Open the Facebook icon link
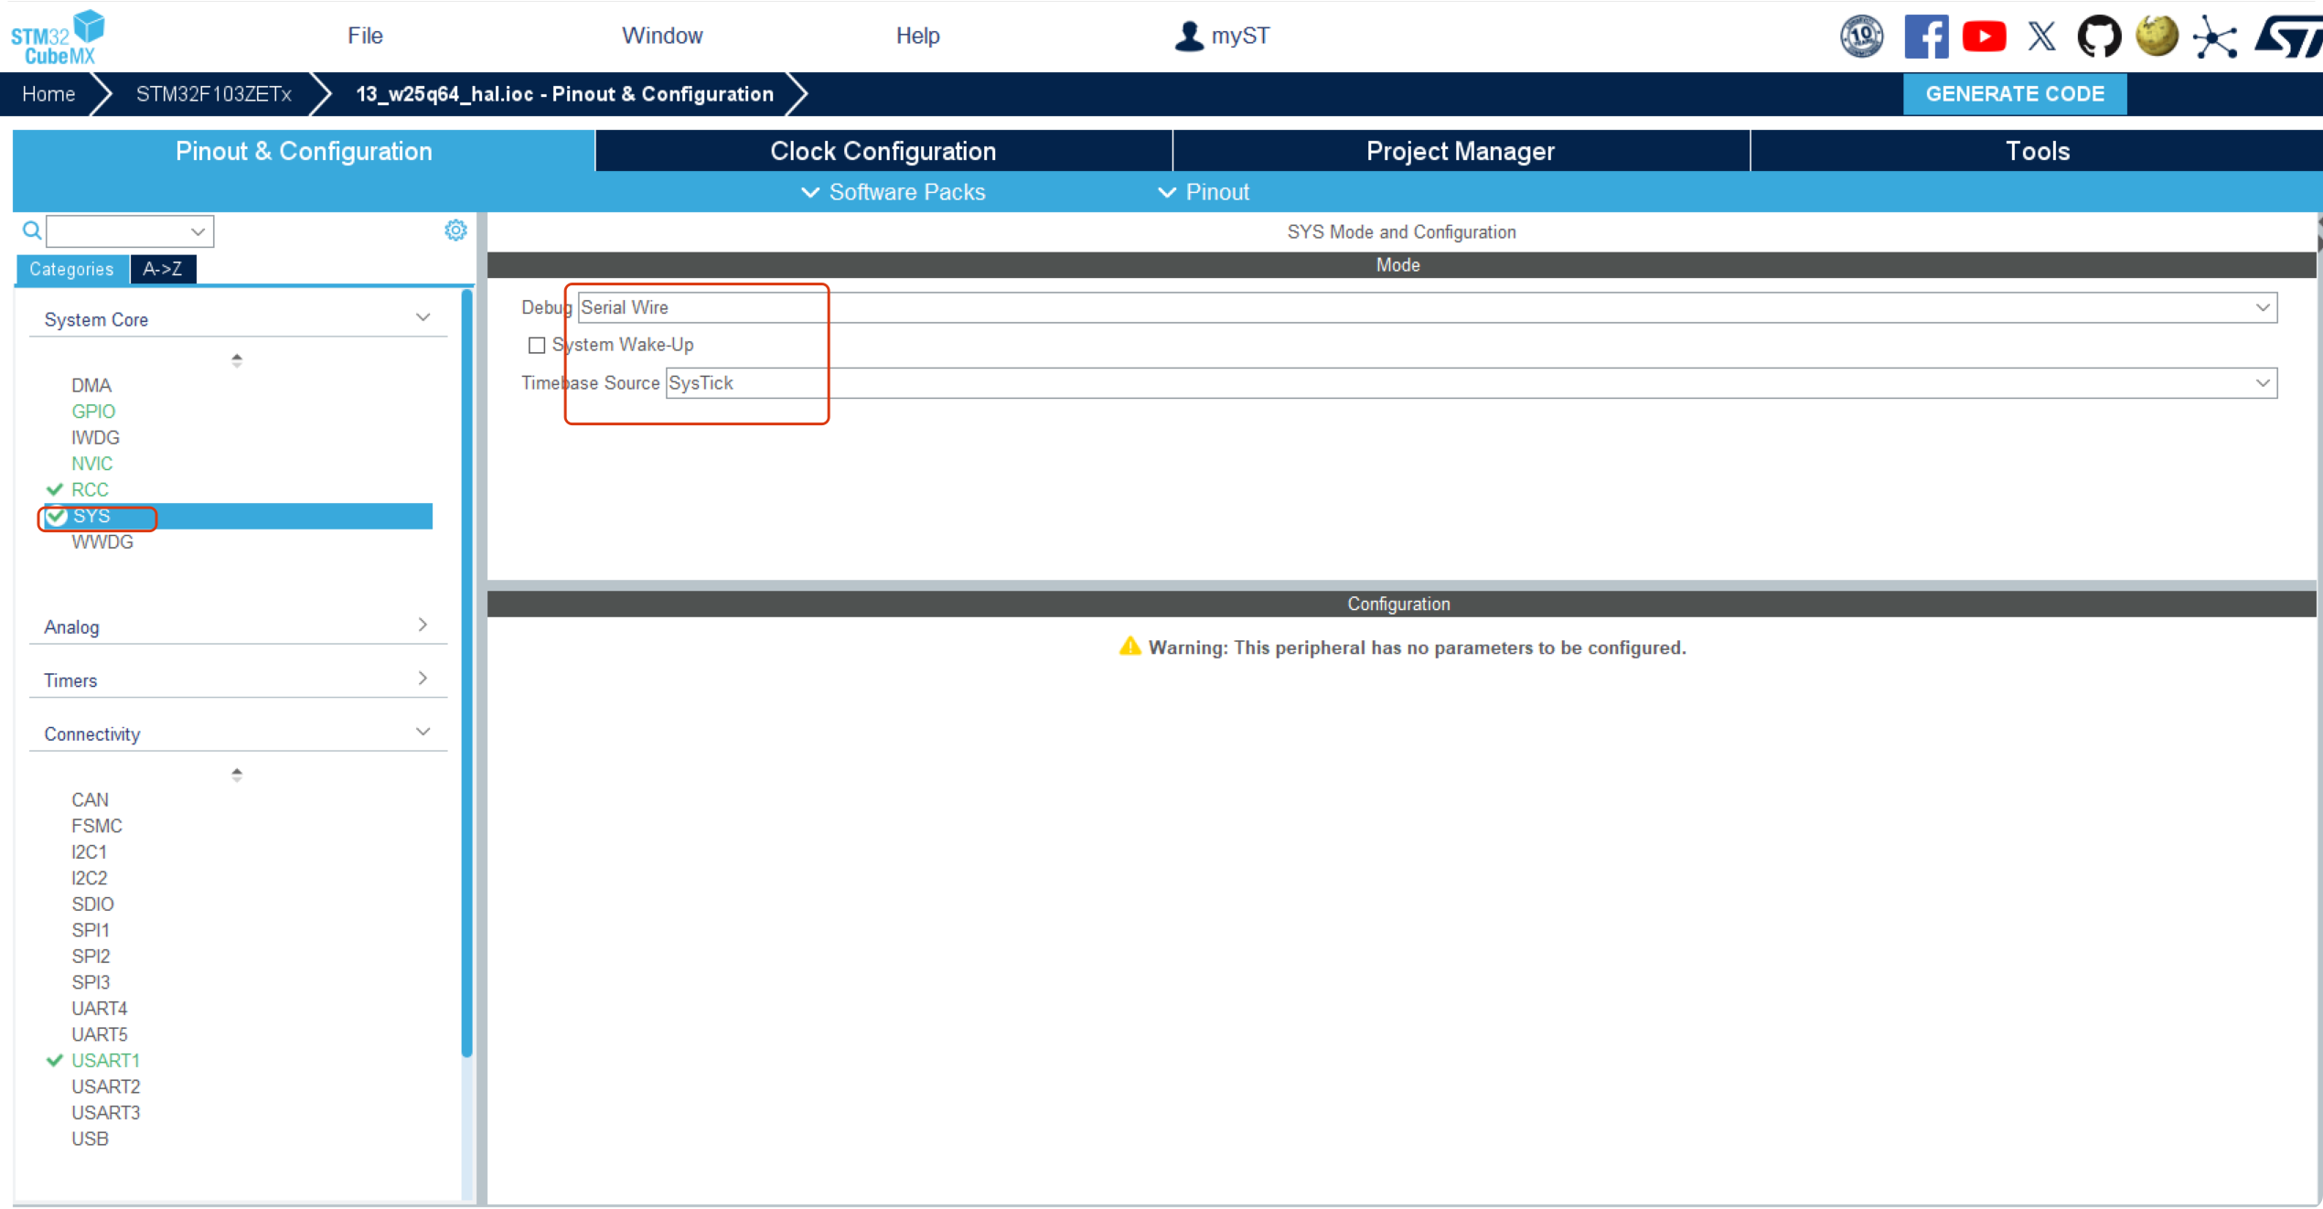The image size is (2323, 1209). (x=1925, y=37)
